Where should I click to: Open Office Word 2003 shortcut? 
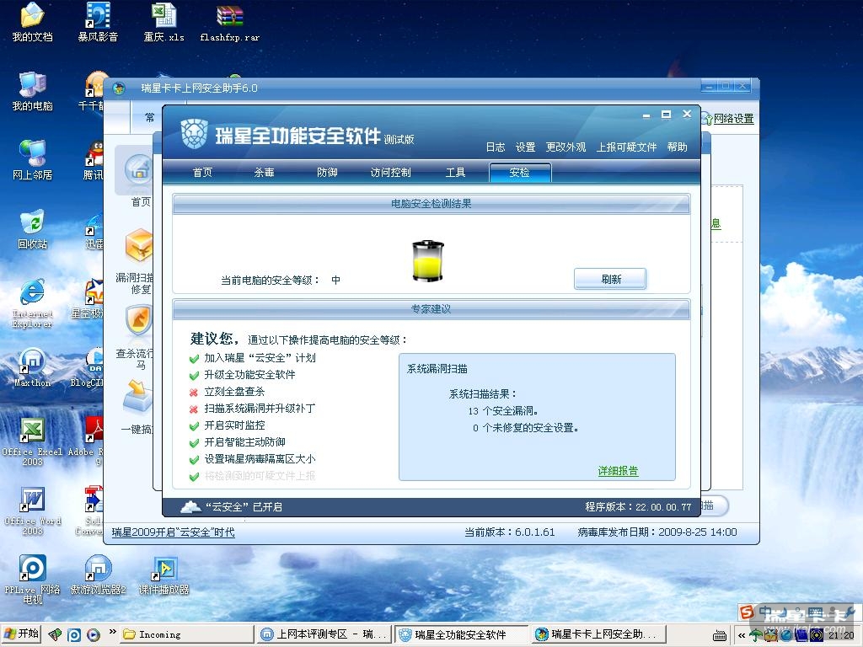(x=33, y=511)
